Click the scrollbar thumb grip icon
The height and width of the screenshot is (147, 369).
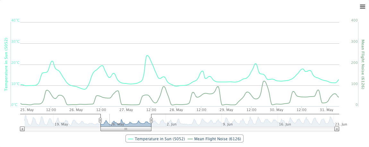pos(126,129)
